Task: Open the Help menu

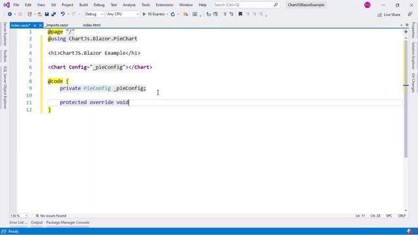Action: (202, 5)
